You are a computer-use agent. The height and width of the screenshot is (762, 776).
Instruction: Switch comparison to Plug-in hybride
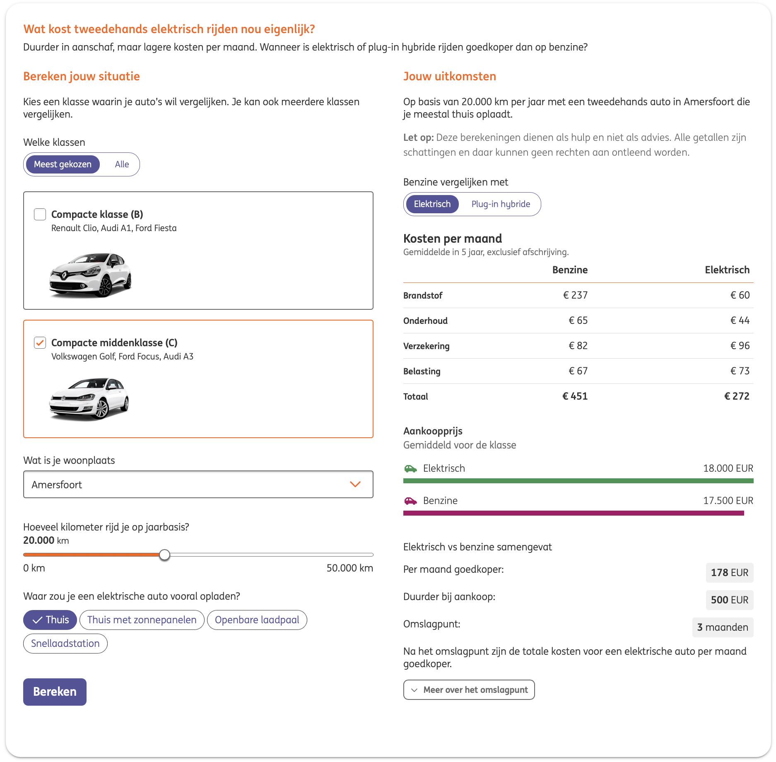click(x=501, y=204)
